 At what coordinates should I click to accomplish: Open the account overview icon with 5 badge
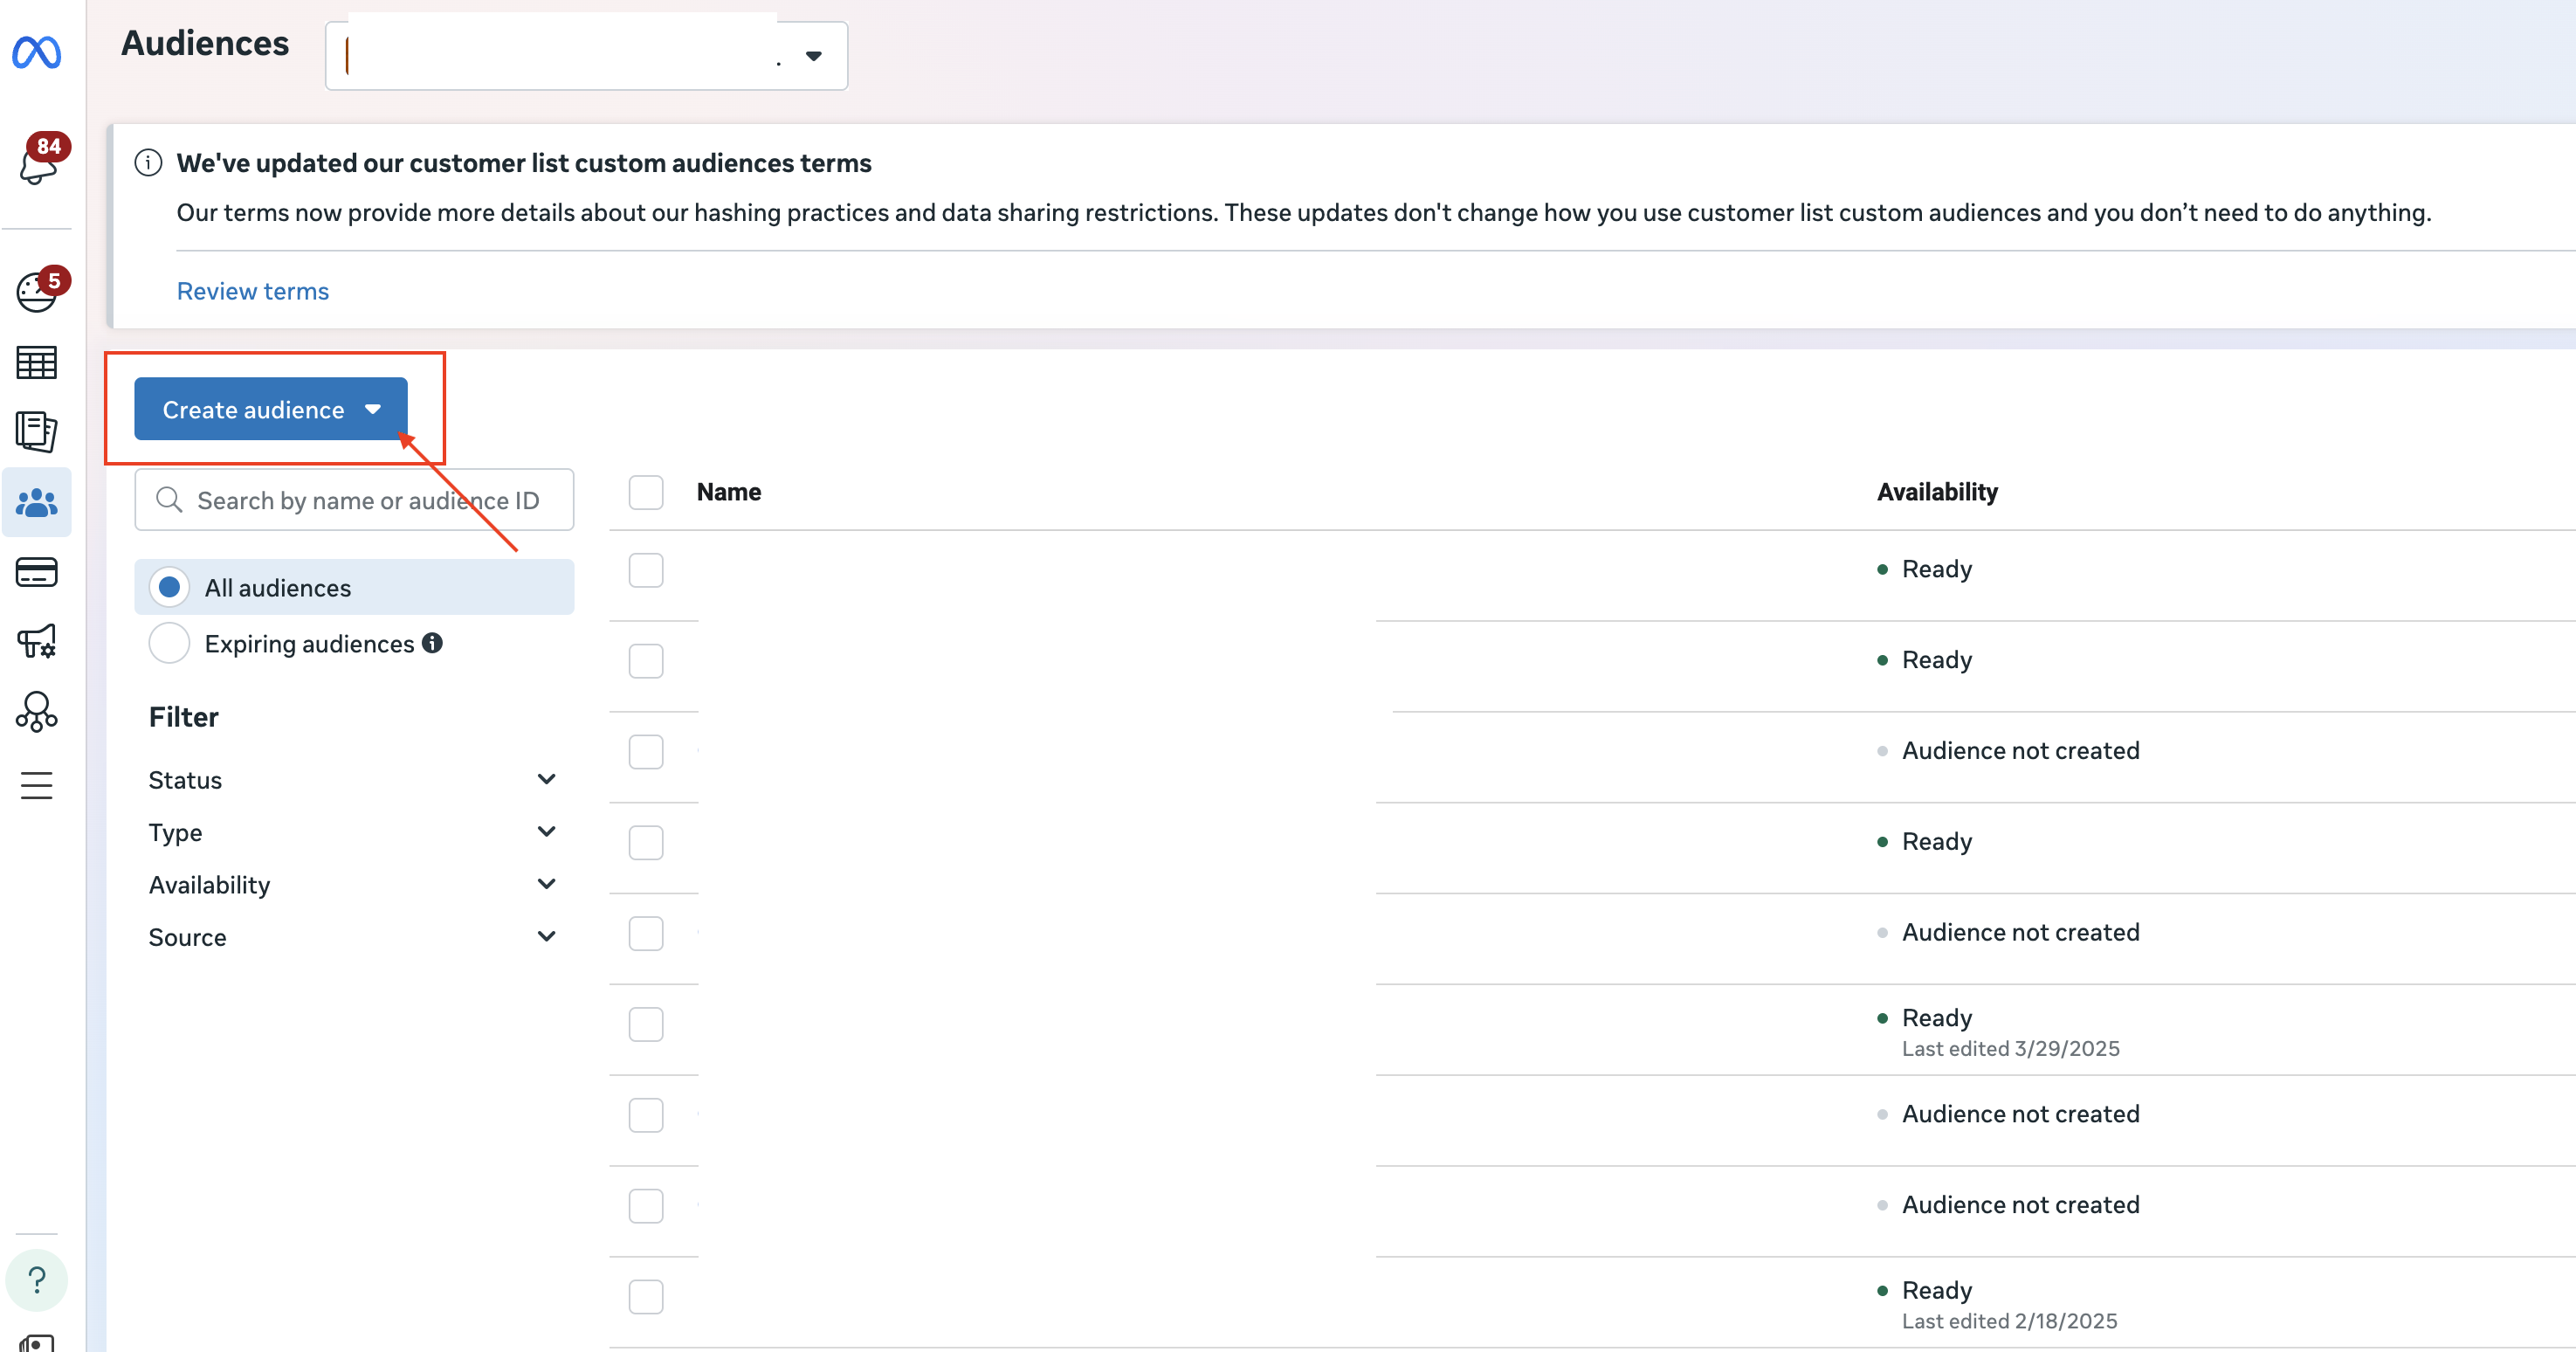click(38, 291)
